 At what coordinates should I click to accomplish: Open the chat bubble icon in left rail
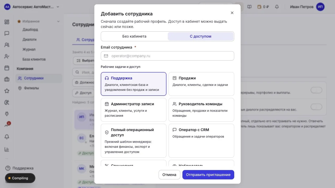(7, 33)
